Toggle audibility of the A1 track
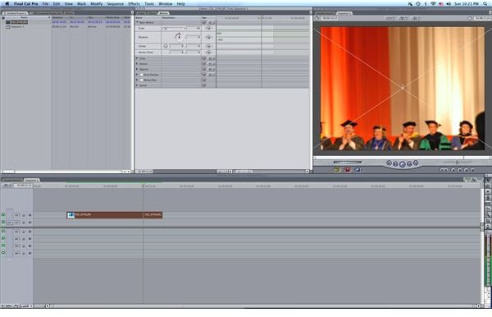 click(x=3, y=232)
